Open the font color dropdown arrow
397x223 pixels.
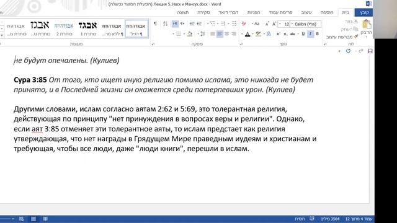click(243, 34)
